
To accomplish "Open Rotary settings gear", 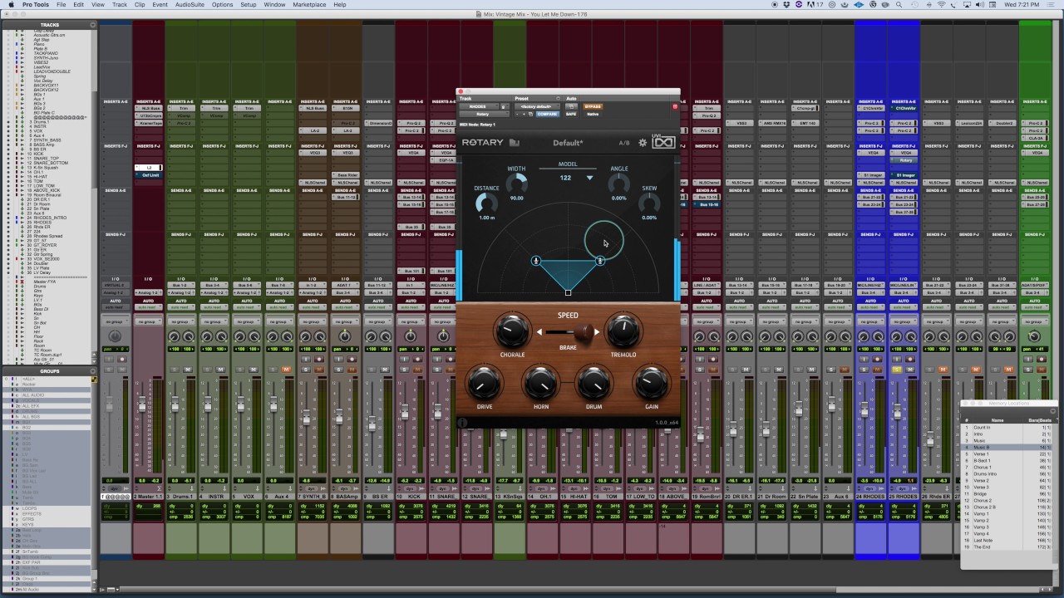I will [643, 143].
